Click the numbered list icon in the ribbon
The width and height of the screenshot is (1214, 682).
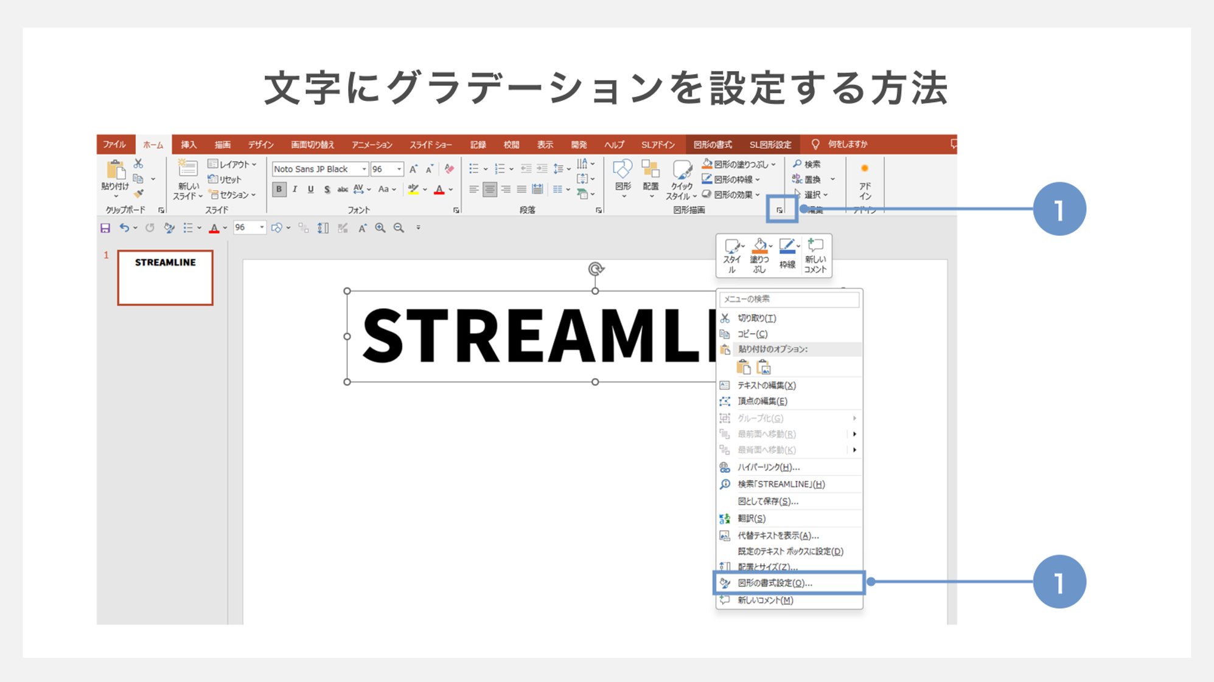(x=500, y=169)
